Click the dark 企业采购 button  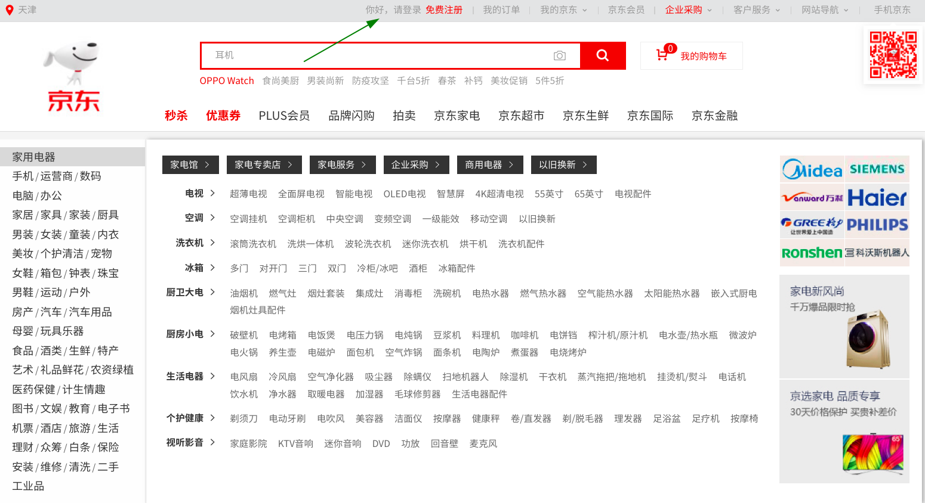tap(416, 164)
